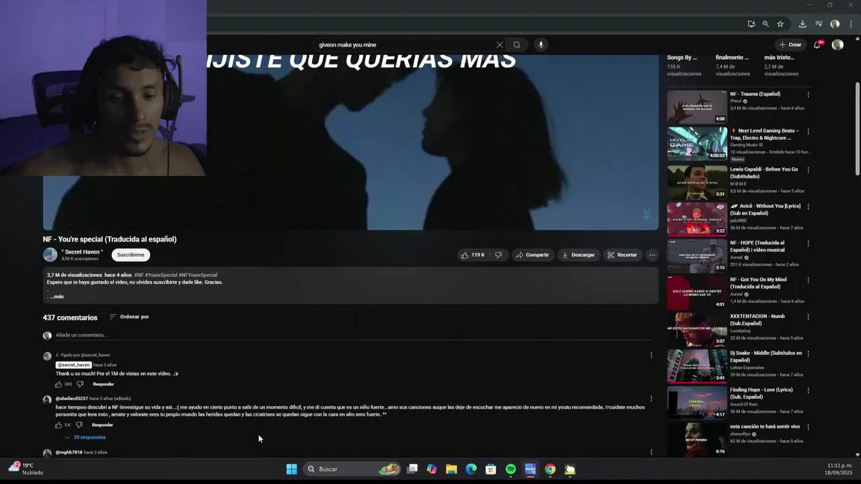The height and width of the screenshot is (484, 861).
Task: Click the Compartir share button
Action: 532,255
